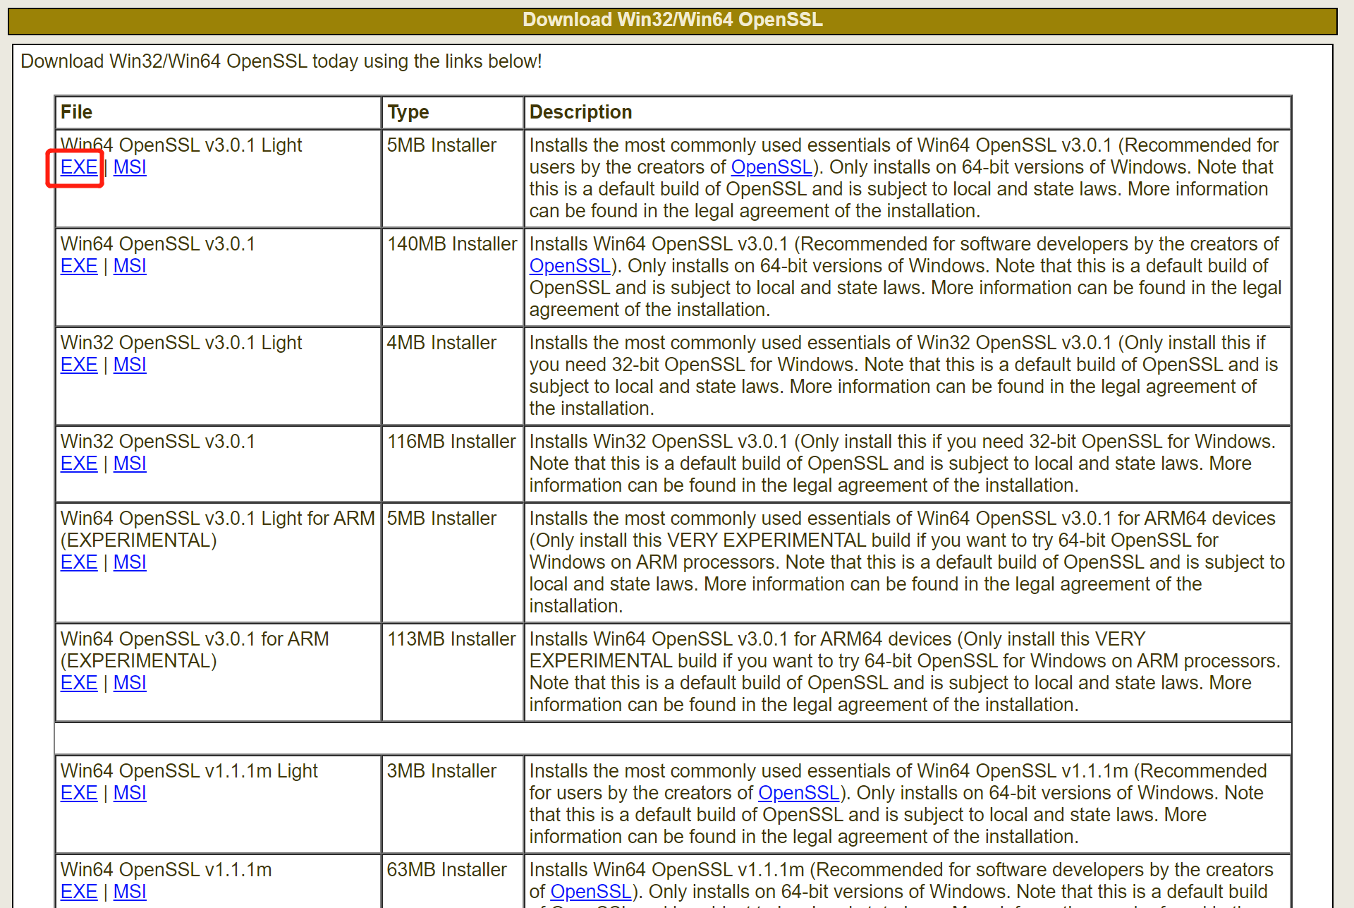Click MSI link for Win64 OpenSSL v3.0.1 full
The width and height of the screenshot is (1354, 908).
pos(130,266)
